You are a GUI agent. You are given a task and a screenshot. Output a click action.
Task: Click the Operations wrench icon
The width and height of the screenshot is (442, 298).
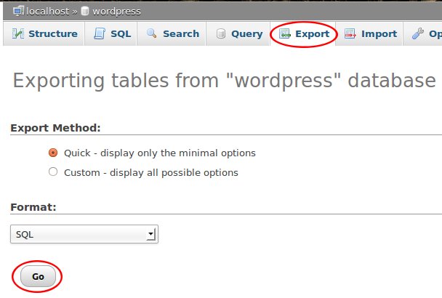tap(417, 33)
